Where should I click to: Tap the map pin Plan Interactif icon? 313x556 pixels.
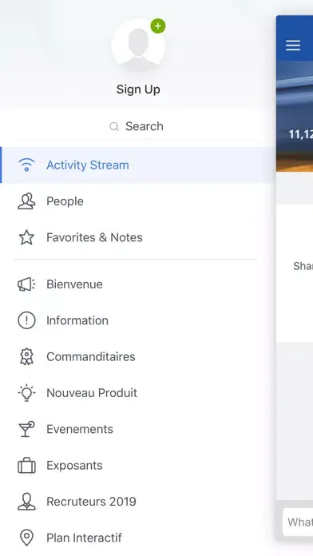click(x=26, y=538)
